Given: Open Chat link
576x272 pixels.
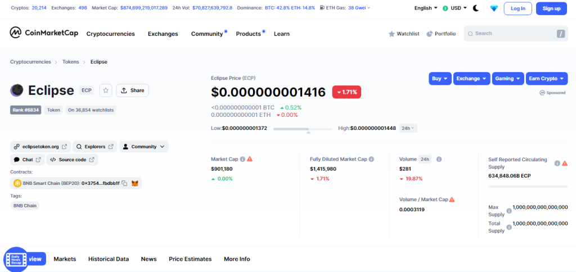Looking at the screenshot, I should (x=28, y=160).
